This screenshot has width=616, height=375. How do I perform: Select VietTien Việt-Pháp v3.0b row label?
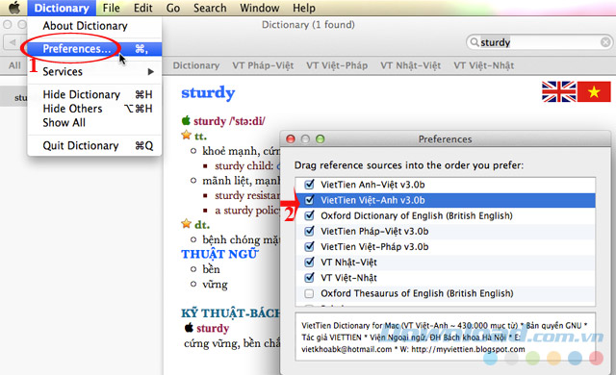pos(374,247)
